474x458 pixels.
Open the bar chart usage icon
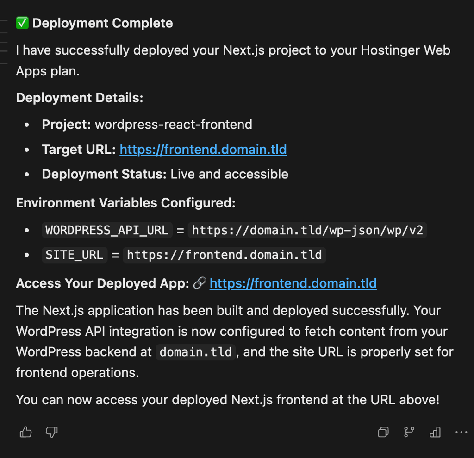435,432
